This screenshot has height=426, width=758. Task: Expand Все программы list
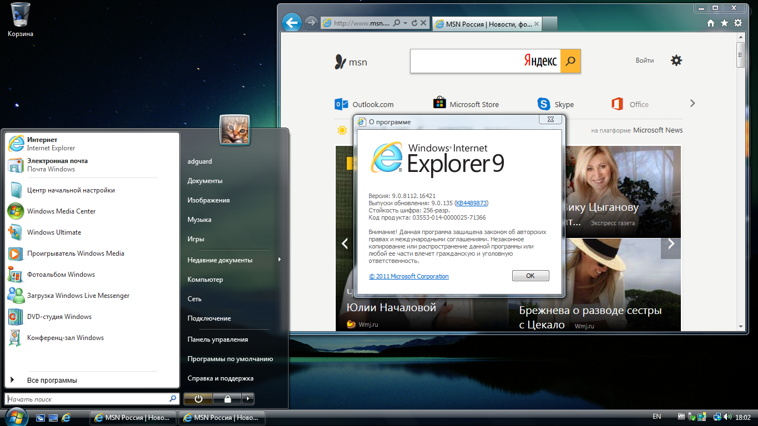pos(92,381)
